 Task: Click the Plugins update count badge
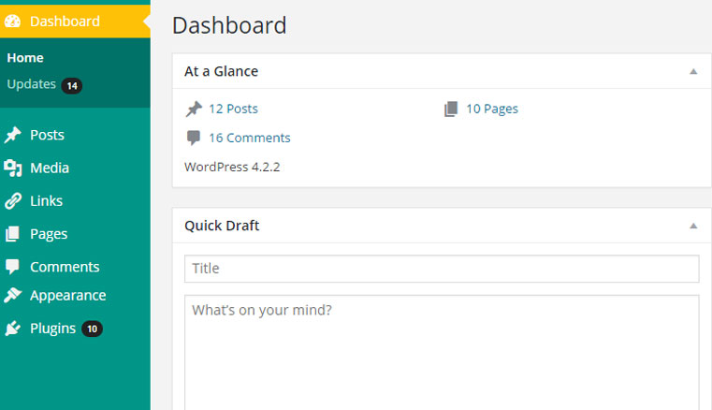tap(93, 329)
